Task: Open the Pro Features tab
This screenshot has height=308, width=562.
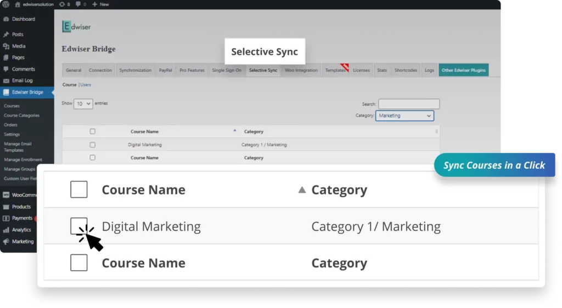Action: pos(192,70)
